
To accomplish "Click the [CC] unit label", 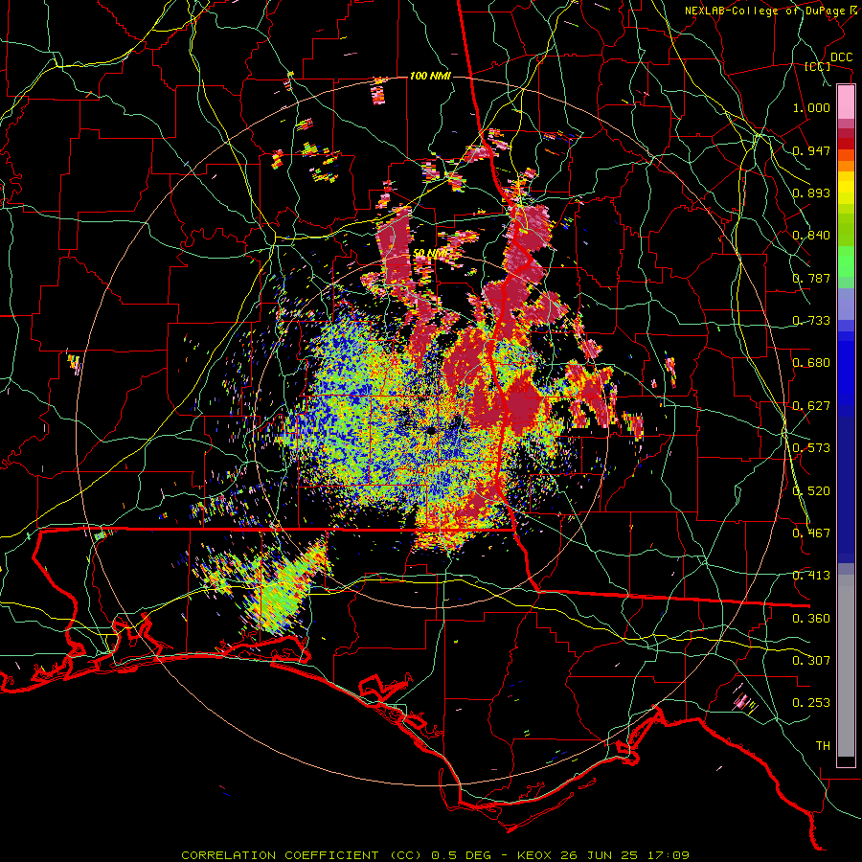I will click(x=817, y=66).
